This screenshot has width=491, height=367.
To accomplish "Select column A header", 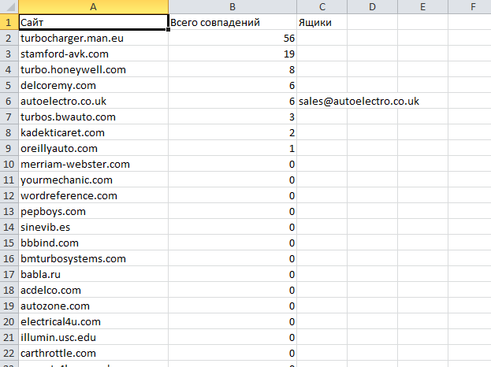I will point(93,6).
